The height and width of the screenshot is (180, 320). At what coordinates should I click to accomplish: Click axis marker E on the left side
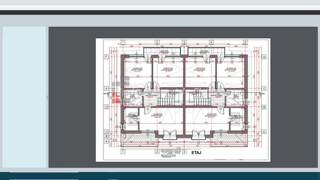click(106, 88)
